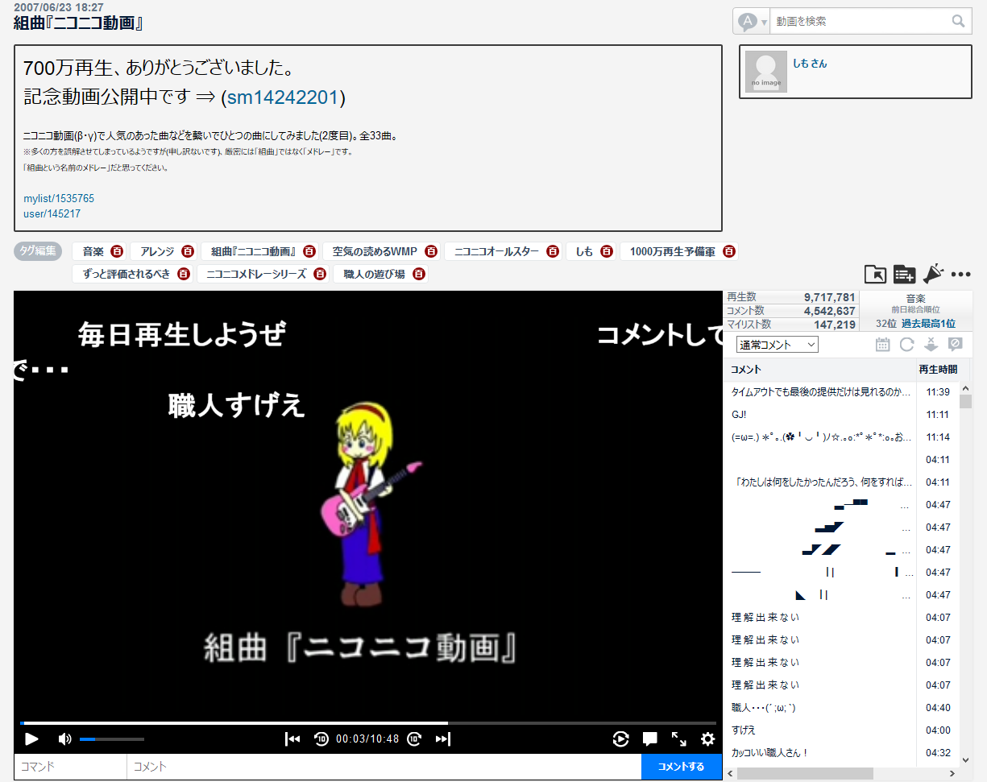Click the コメントする button
987x782 pixels.
coord(682,767)
